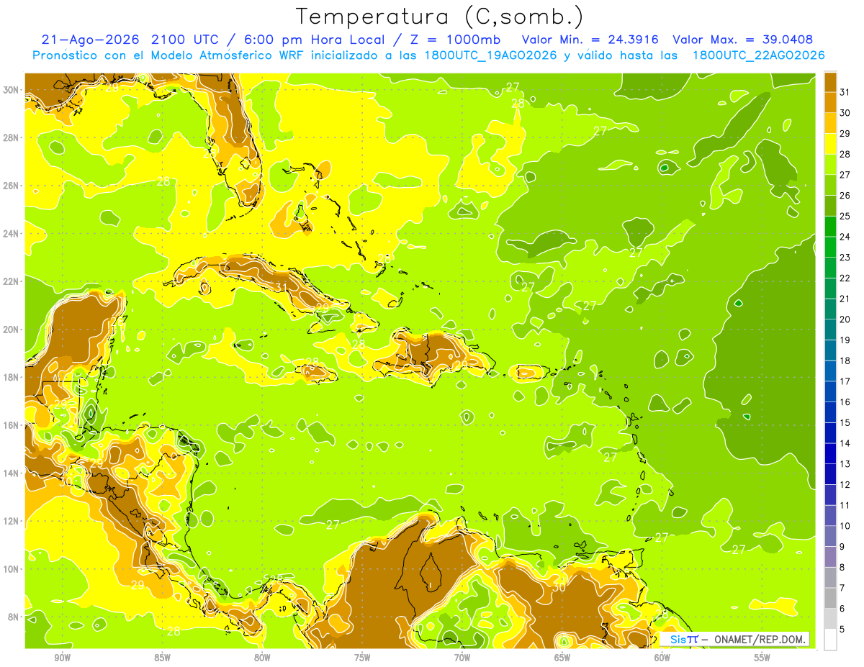
Task: Click the blue legend swatch between 14 and 15
Action: [x=830, y=433]
